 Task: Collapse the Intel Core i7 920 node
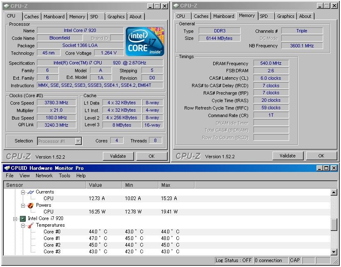pyautogui.click(x=15, y=218)
